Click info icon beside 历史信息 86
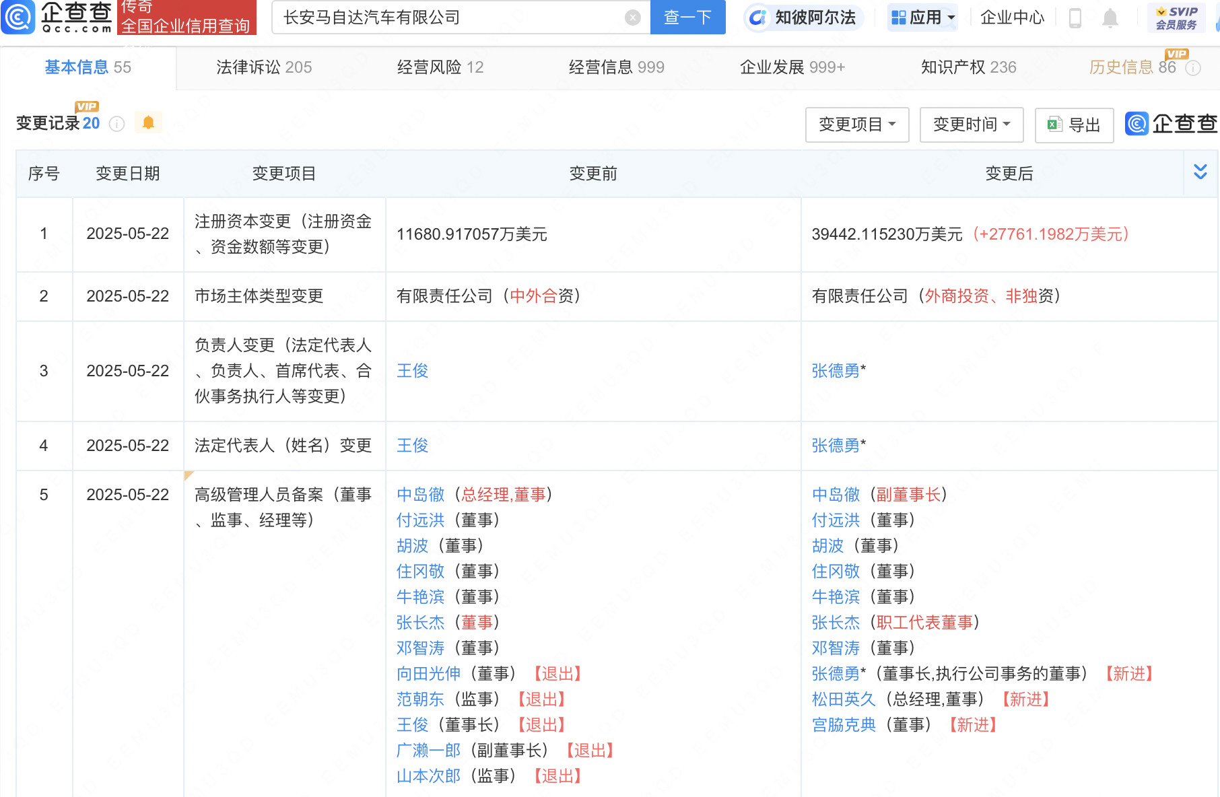The image size is (1220, 797). coord(1193,68)
